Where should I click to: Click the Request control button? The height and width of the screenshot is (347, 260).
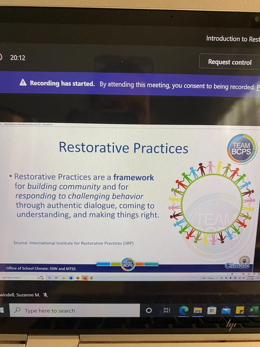pyautogui.click(x=229, y=62)
